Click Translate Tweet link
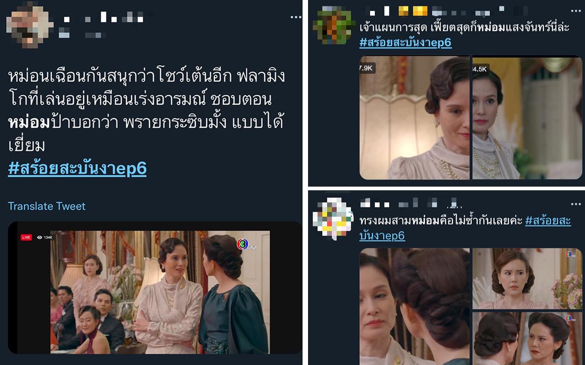 click(x=47, y=206)
